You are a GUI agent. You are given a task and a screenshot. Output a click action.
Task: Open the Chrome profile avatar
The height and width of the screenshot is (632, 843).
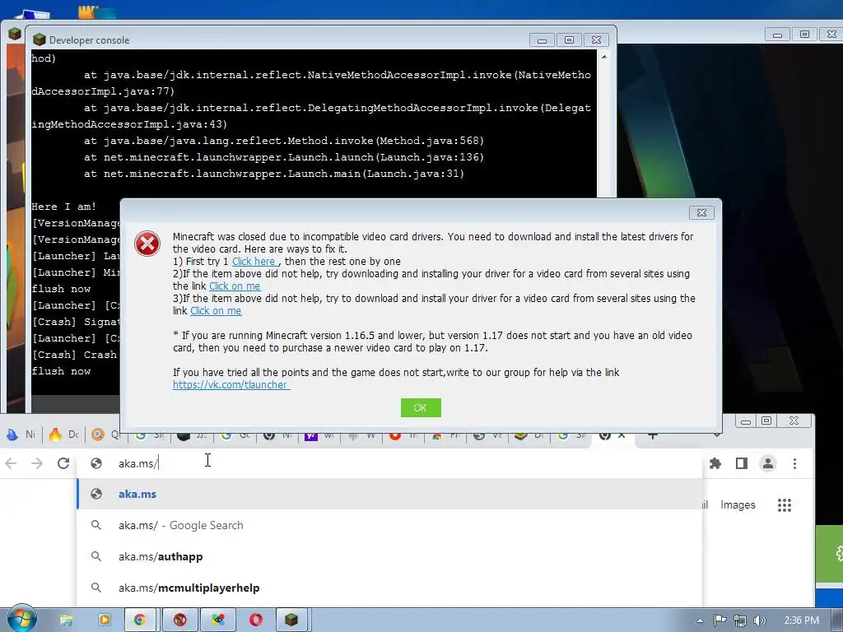pos(768,463)
